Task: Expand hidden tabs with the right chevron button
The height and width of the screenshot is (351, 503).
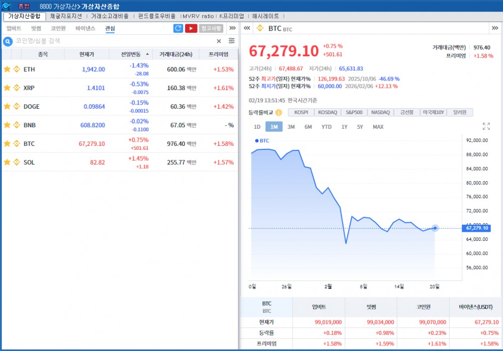Action: tap(232, 29)
